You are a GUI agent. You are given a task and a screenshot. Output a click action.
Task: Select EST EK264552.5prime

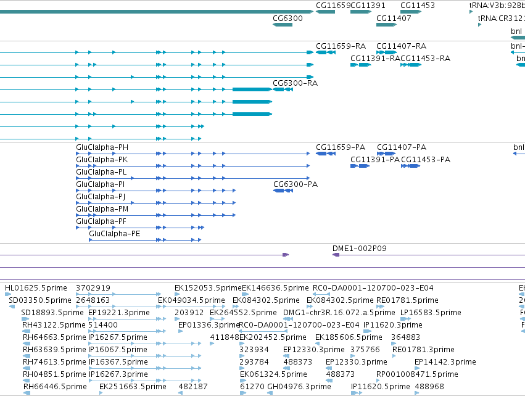pyautogui.click(x=243, y=313)
